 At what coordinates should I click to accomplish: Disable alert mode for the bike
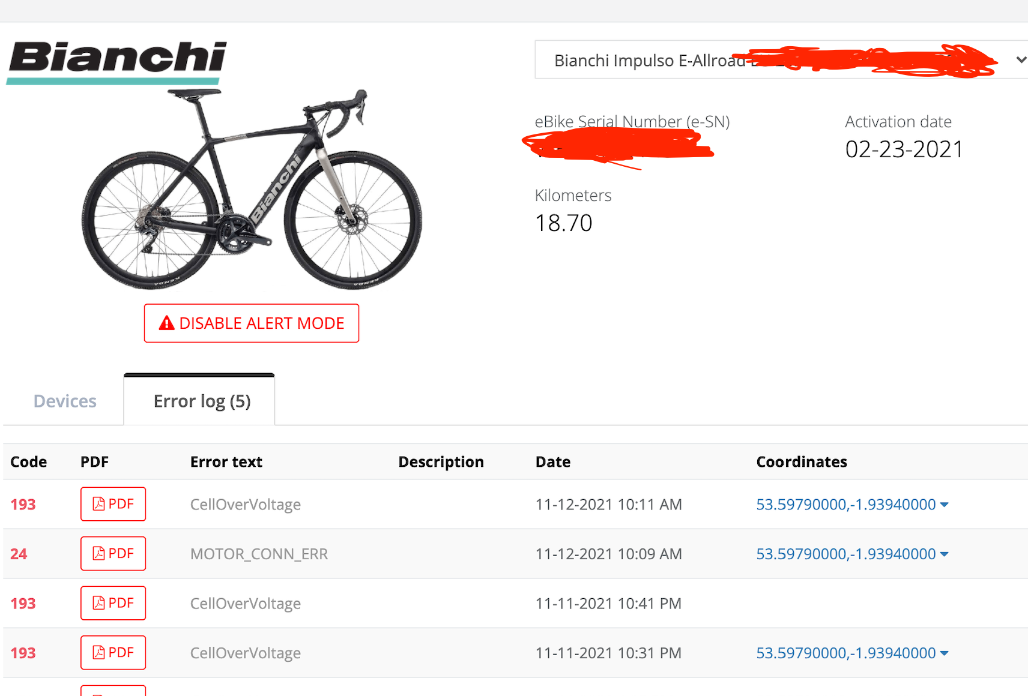(252, 323)
